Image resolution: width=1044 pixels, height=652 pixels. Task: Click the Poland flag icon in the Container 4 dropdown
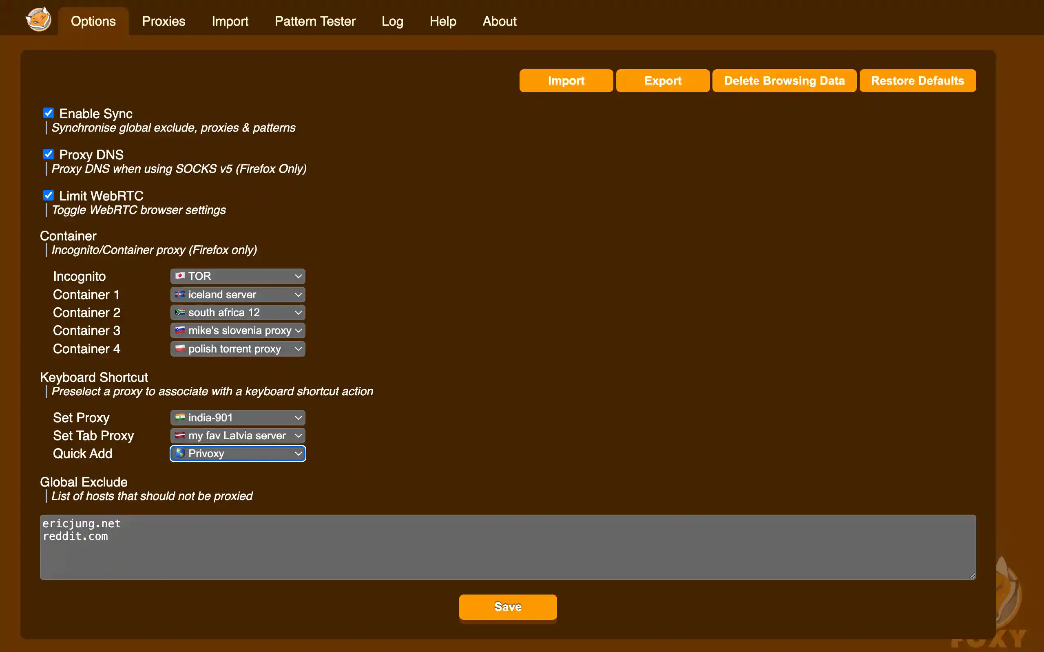coord(180,348)
